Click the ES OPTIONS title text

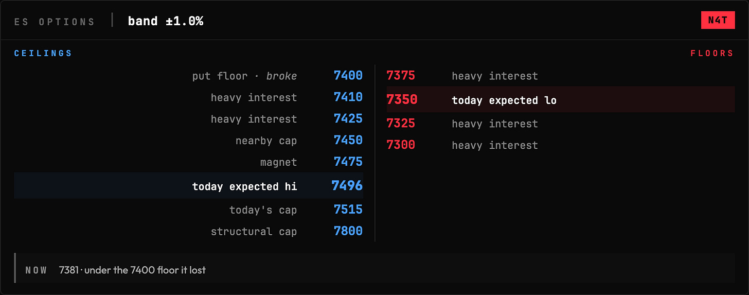[55, 22]
